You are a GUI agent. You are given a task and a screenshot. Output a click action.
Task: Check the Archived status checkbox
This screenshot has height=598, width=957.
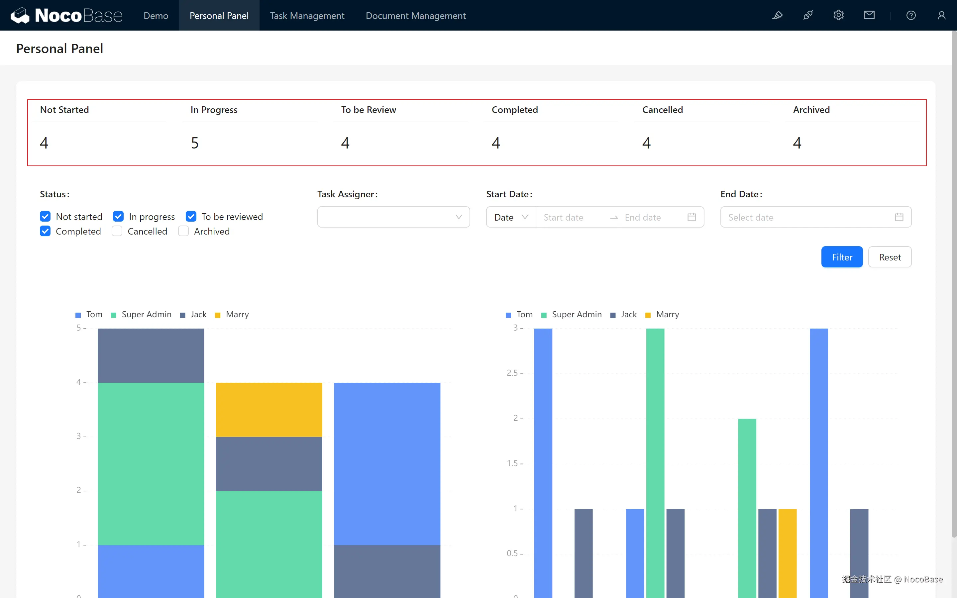183,231
